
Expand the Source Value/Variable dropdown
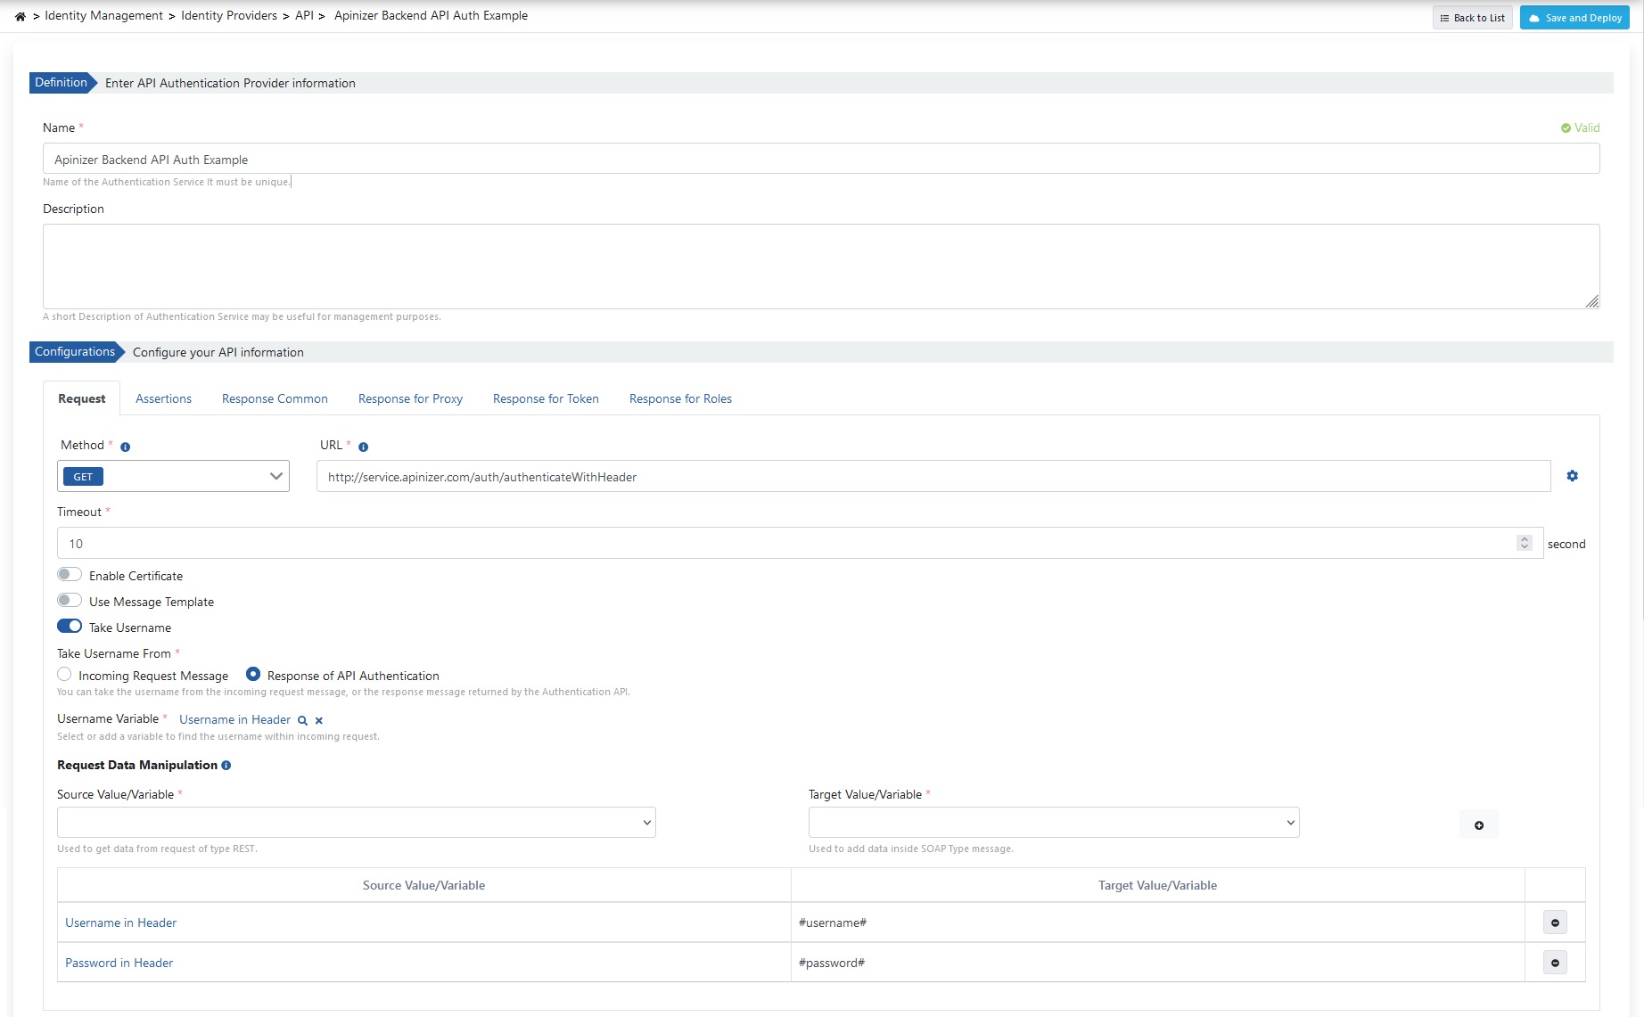point(356,822)
